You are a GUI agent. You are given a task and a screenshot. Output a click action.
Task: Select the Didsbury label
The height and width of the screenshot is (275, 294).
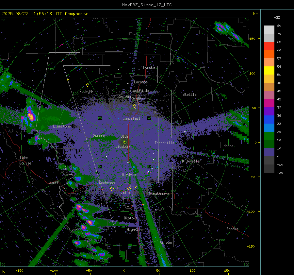[x=123, y=146]
